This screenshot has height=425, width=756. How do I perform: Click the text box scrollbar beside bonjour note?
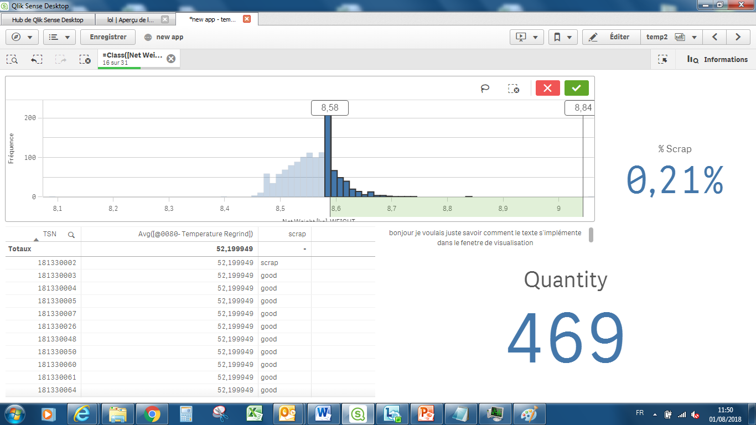[x=591, y=235]
